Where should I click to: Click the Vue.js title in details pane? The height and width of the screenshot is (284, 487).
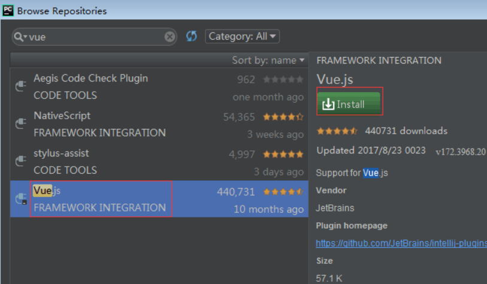point(335,80)
